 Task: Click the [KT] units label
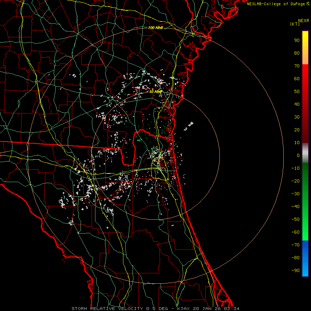pos(295,24)
